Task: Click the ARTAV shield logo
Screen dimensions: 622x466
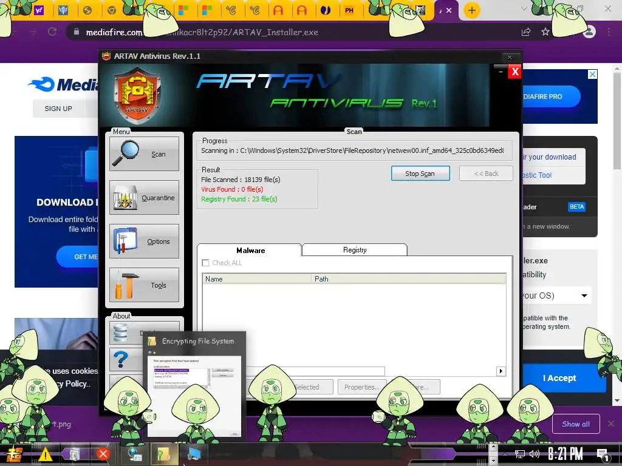Action: coord(137,95)
